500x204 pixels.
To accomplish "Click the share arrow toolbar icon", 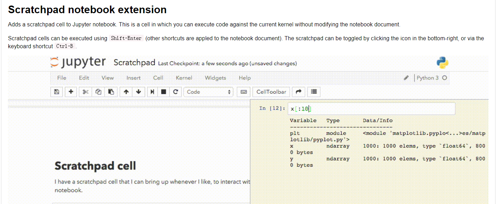I will (298, 92).
